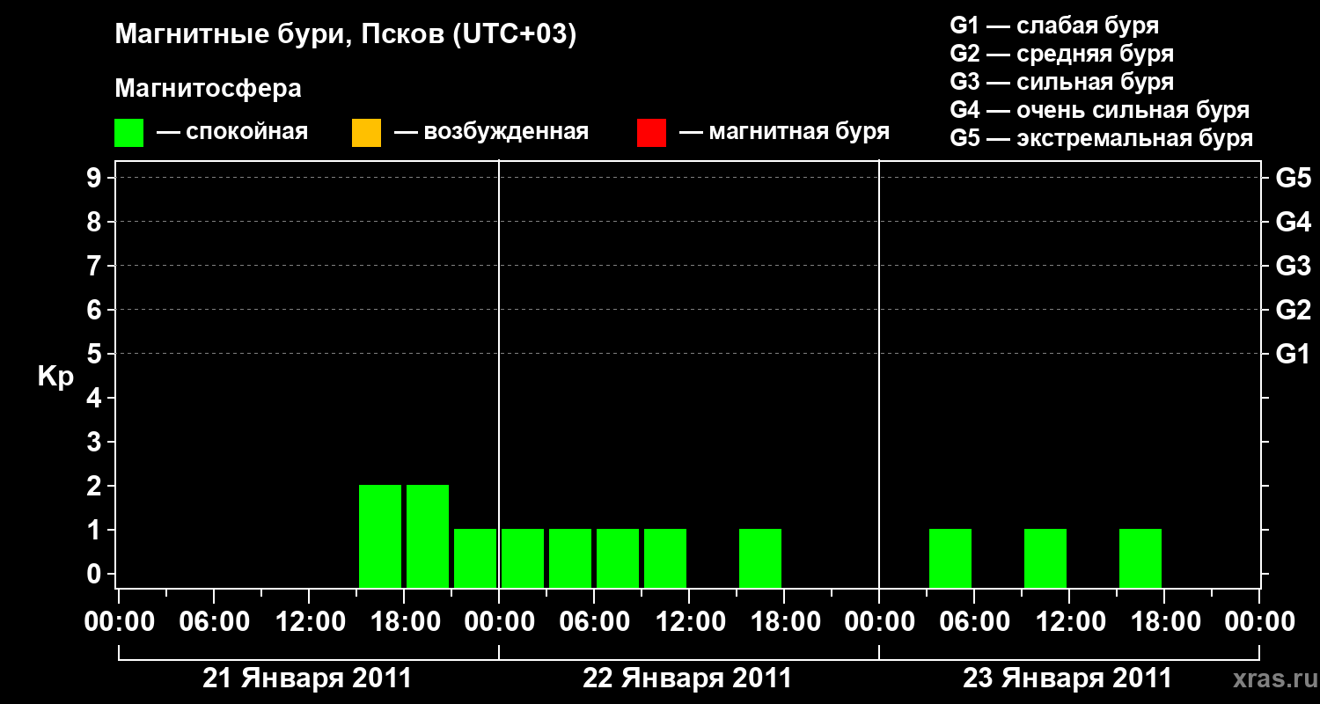Click the 'G2' label on right axis
Viewport: 1320px width, 704px height.
pyautogui.click(x=1293, y=310)
